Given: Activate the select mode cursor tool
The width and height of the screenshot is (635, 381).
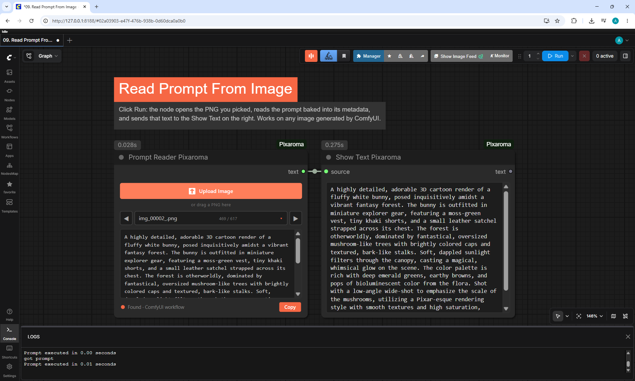Looking at the screenshot, I should pos(558,316).
